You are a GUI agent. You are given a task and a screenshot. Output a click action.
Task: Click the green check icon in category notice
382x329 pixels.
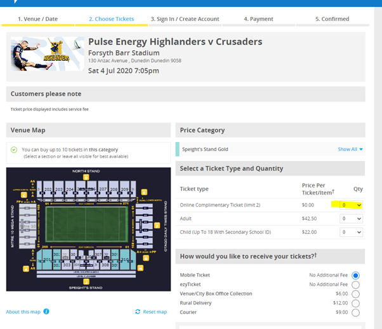[x=14, y=150]
